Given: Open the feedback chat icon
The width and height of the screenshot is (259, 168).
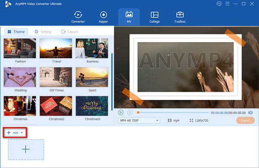Looking at the screenshot, I should [219, 3].
